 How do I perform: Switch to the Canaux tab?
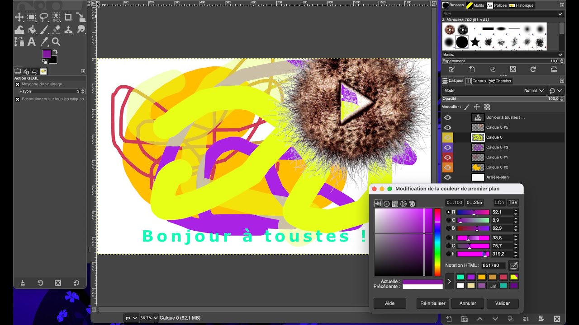(x=476, y=81)
